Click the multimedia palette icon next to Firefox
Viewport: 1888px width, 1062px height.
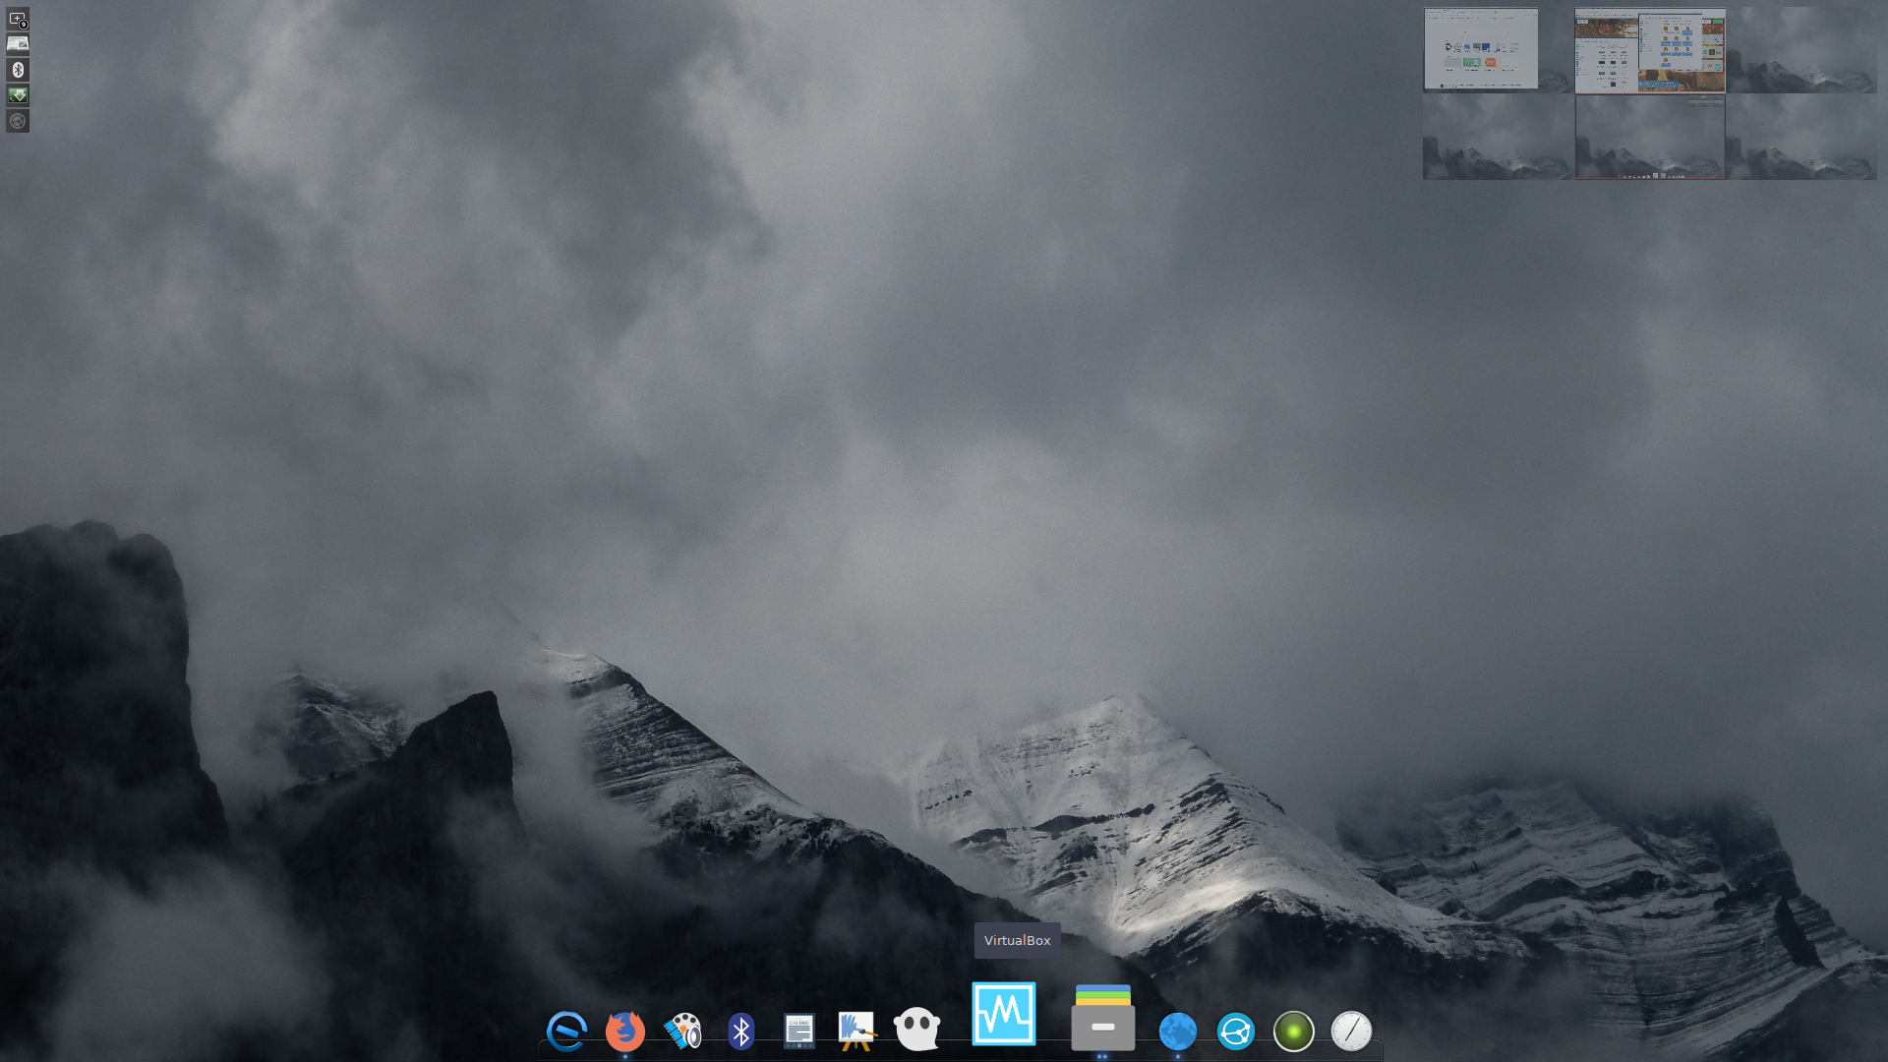[683, 1032]
